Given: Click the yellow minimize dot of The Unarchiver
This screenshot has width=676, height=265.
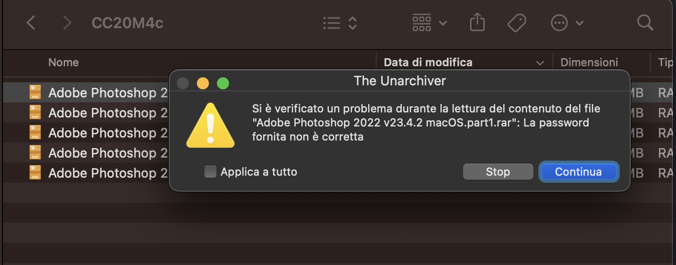Looking at the screenshot, I should tap(203, 83).
